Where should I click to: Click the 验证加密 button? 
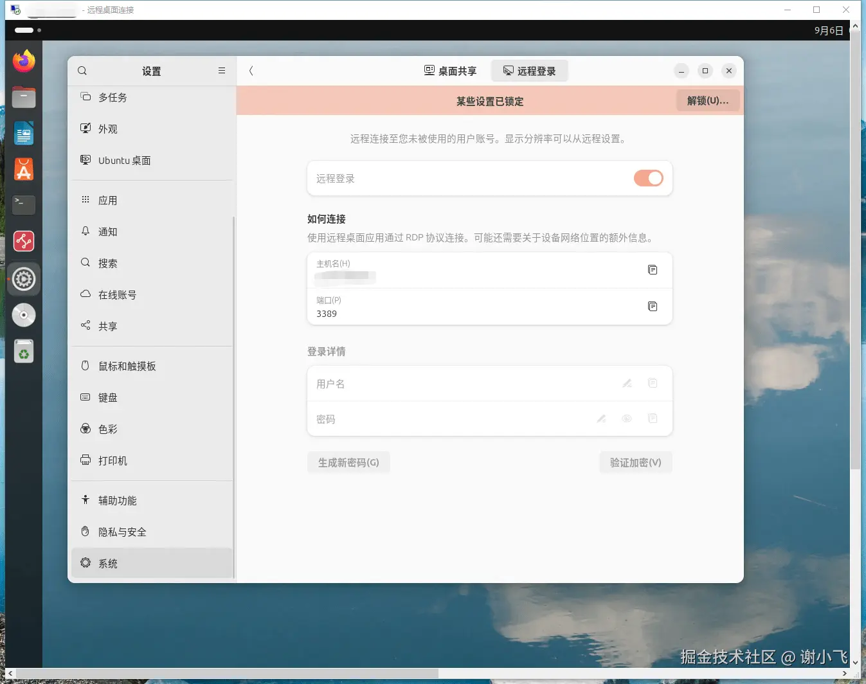tap(635, 462)
